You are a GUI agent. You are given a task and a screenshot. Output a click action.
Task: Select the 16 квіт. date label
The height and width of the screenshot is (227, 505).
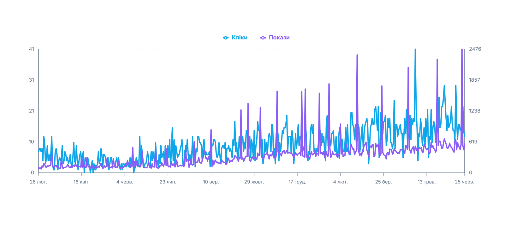coord(81,182)
